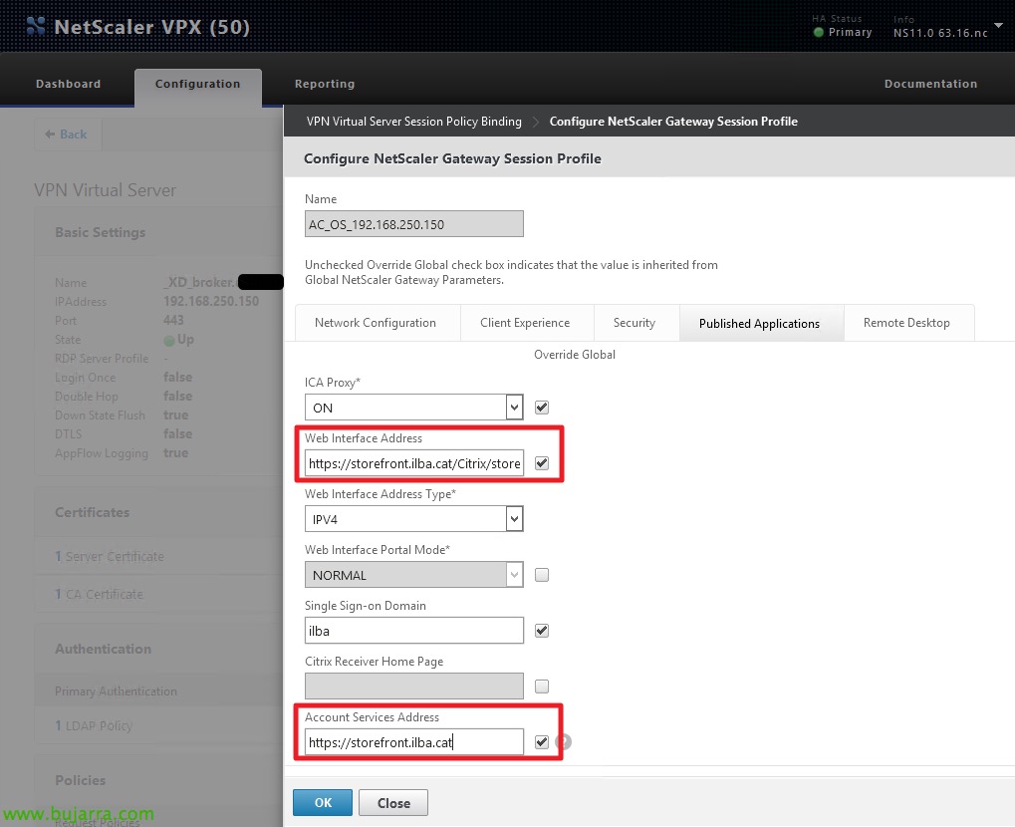
Task: Click the Close button
Action: (393, 803)
